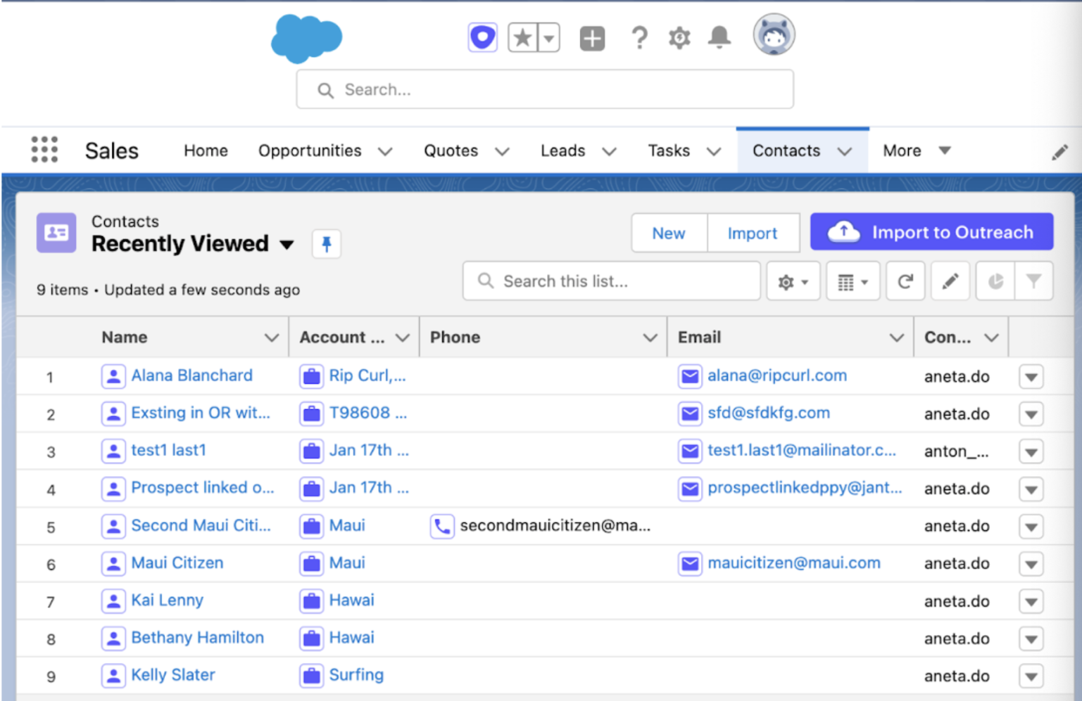
Task: Open the help question mark icon
Action: [639, 37]
